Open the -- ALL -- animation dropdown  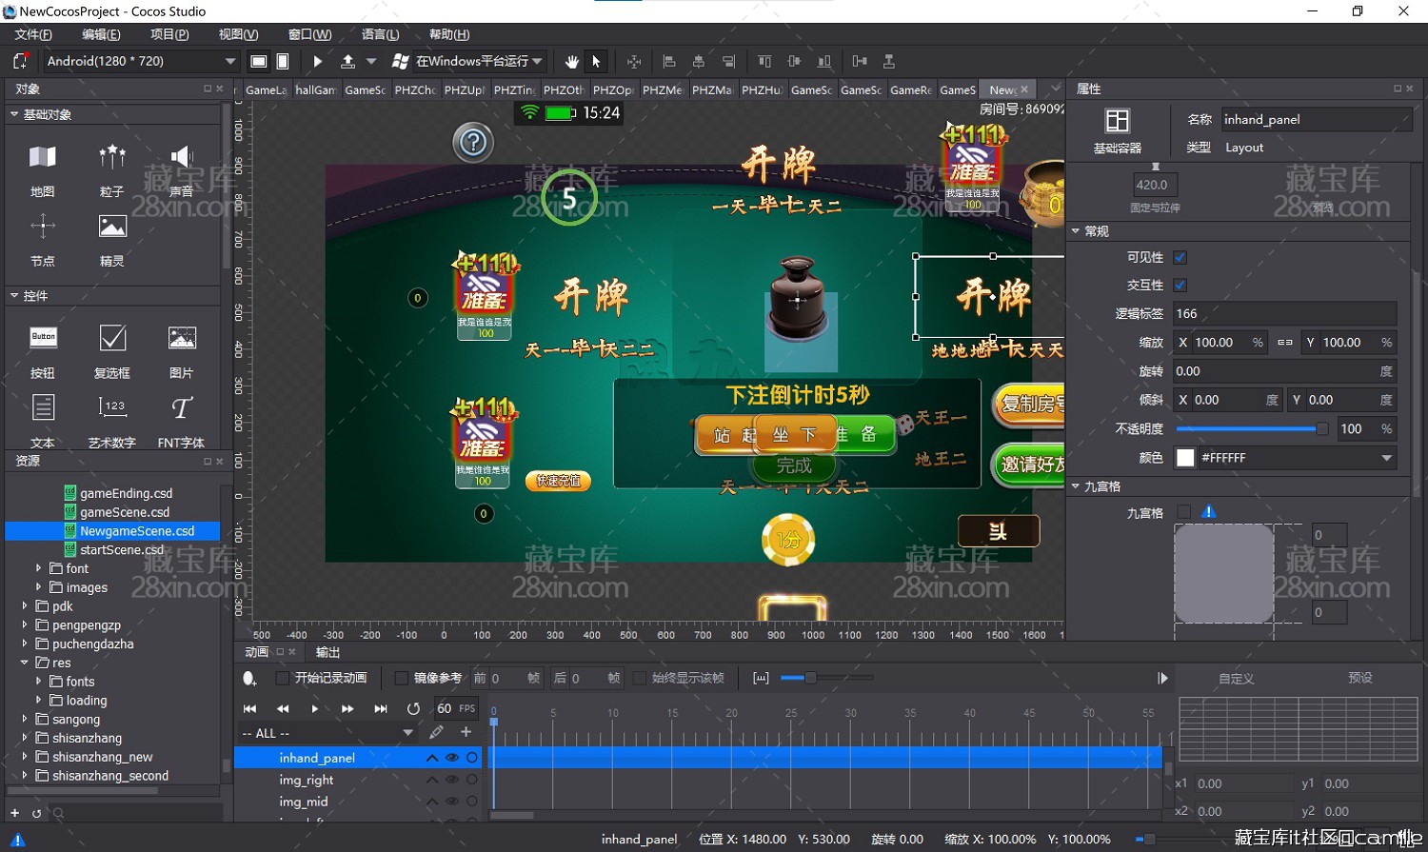(x=327, y=733)
